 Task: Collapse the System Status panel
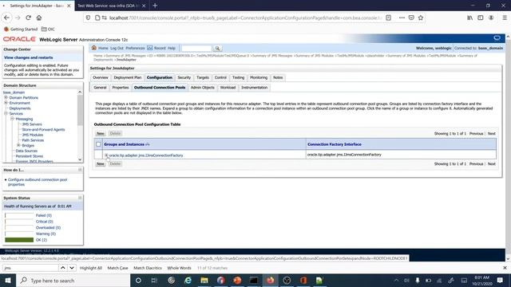(x=80, y=198)
